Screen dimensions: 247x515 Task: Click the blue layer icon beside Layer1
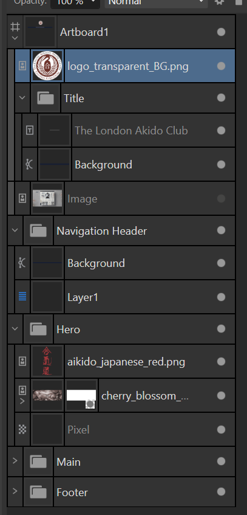(22, 297)
